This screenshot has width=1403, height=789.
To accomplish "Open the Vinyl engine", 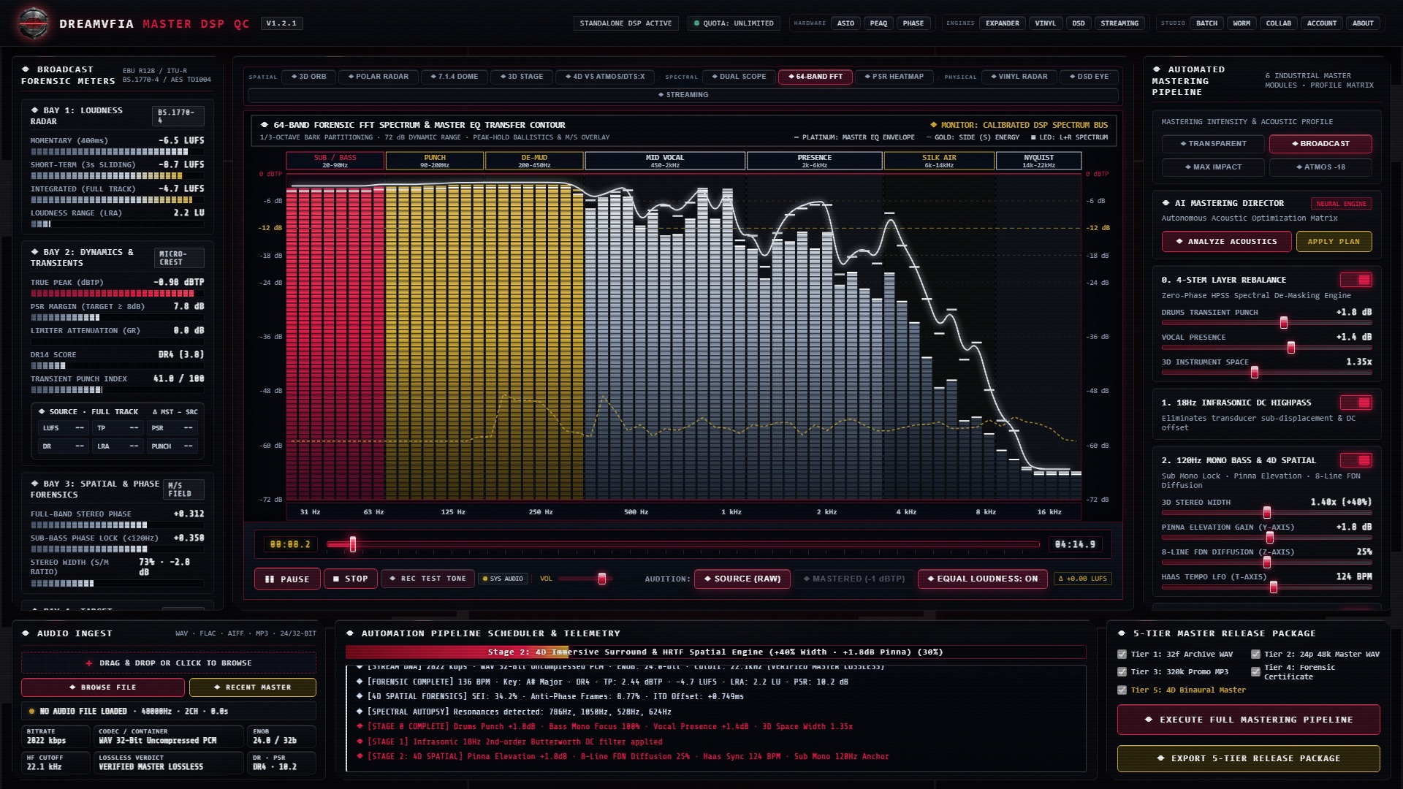I will tap(1046, 23).
